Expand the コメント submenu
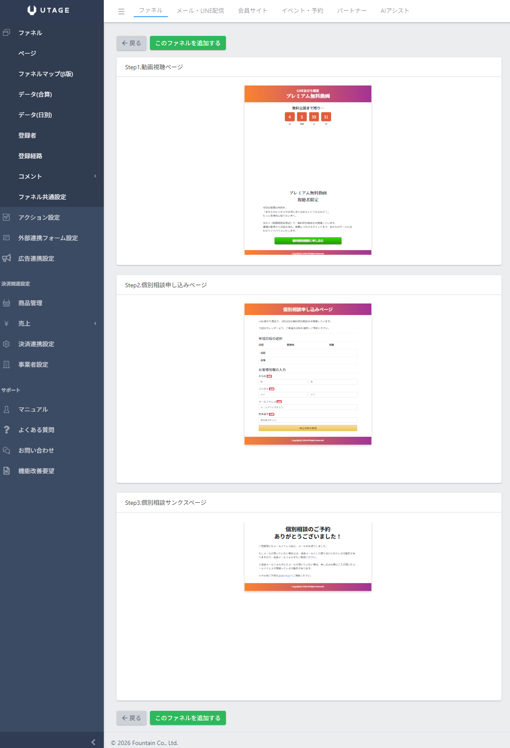Image resolution: width=510 pixels, height=748 pixels. point(95,176)
